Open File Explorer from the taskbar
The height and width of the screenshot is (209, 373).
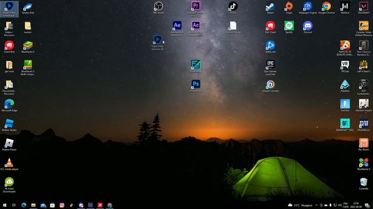33,205
